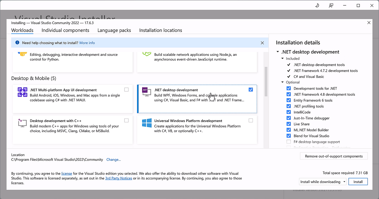379x199 pixels.
Task: Click Remove out-of-support components button
Action: 334,156
